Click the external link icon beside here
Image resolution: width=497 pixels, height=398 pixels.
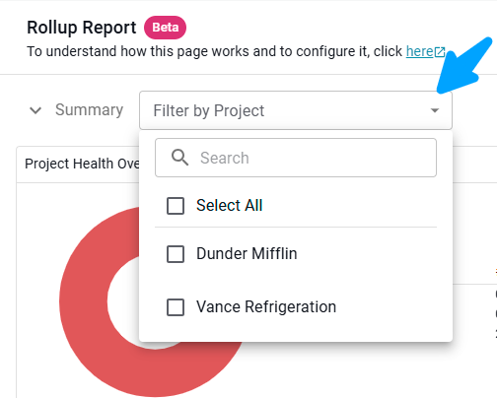(x=440, y=52)
